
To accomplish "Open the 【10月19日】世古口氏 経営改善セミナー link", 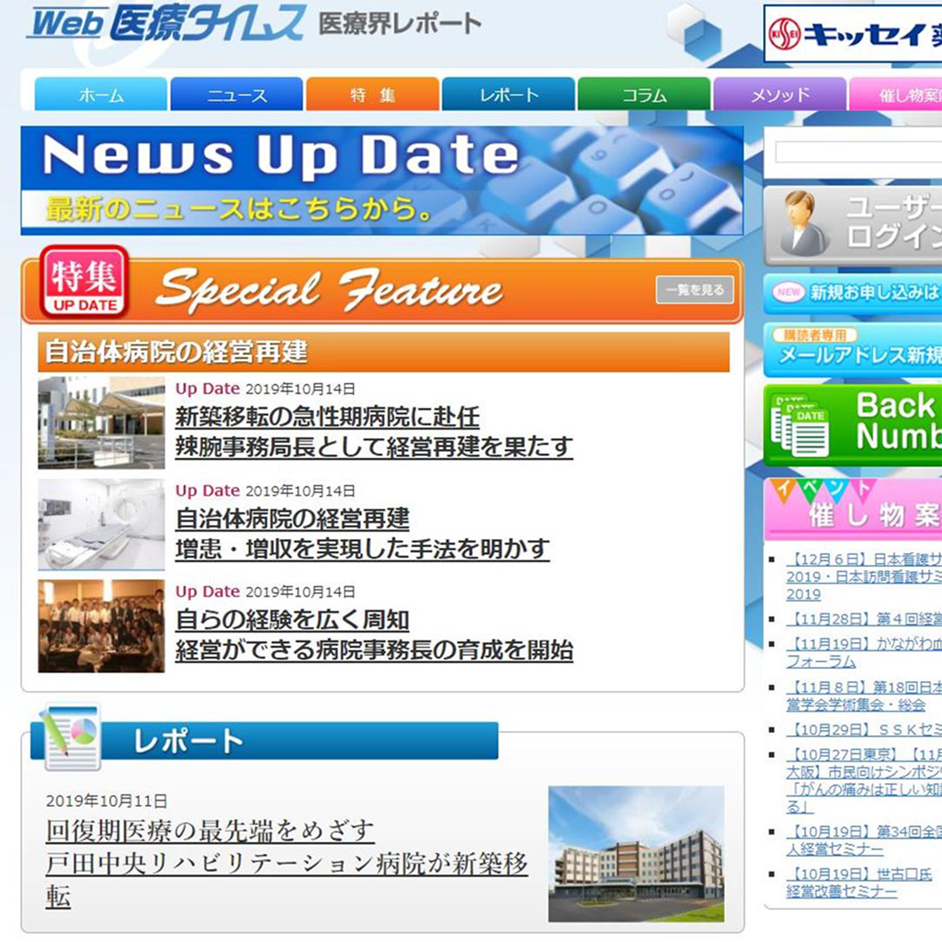I will tap(859, 883).
